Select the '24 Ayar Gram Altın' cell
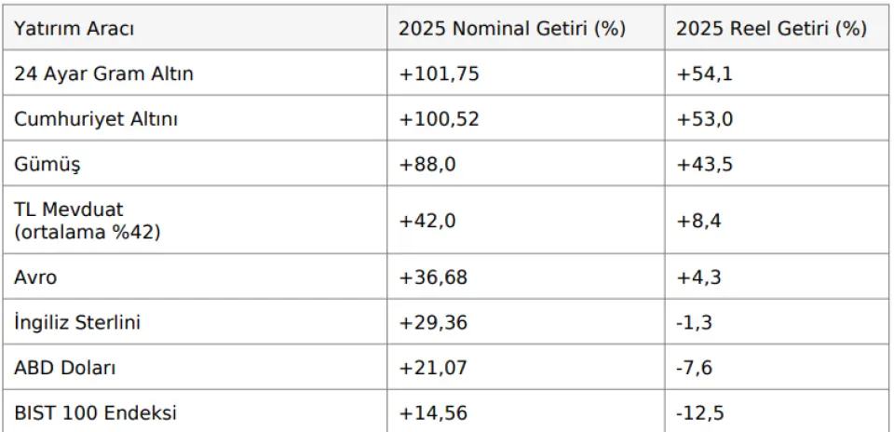Viewport: 894px width, 432px height. coord(104,74)
